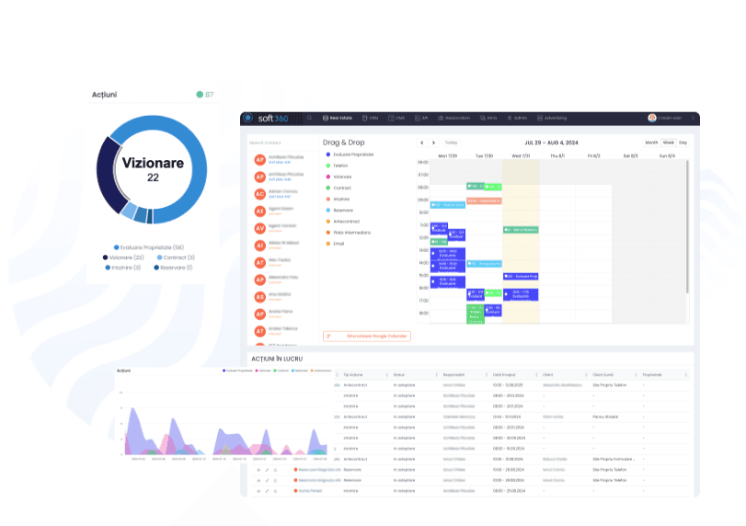Viewport: 746px width, 526px height.
Task: Click the Rezervare (1) donut legend
Action: tap(173, 268)
